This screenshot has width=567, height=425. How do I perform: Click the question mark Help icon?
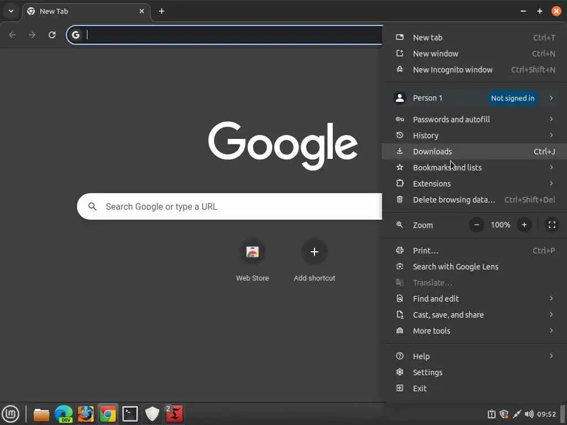pos(400,356)
